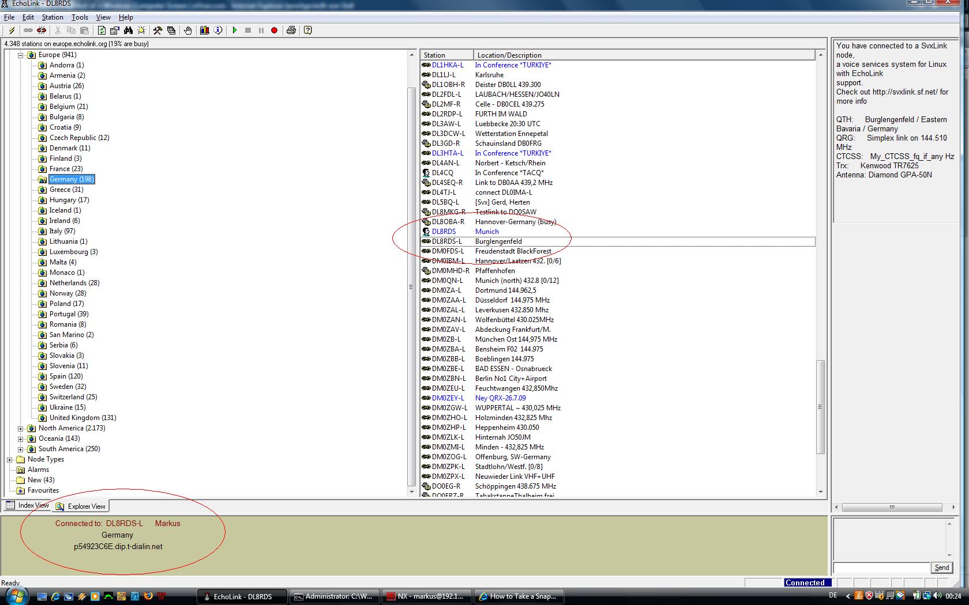The width and height of the screenshot is (969, 605).
Task: Click the lightning bolt Transmit icon
Action: (12, 31)
